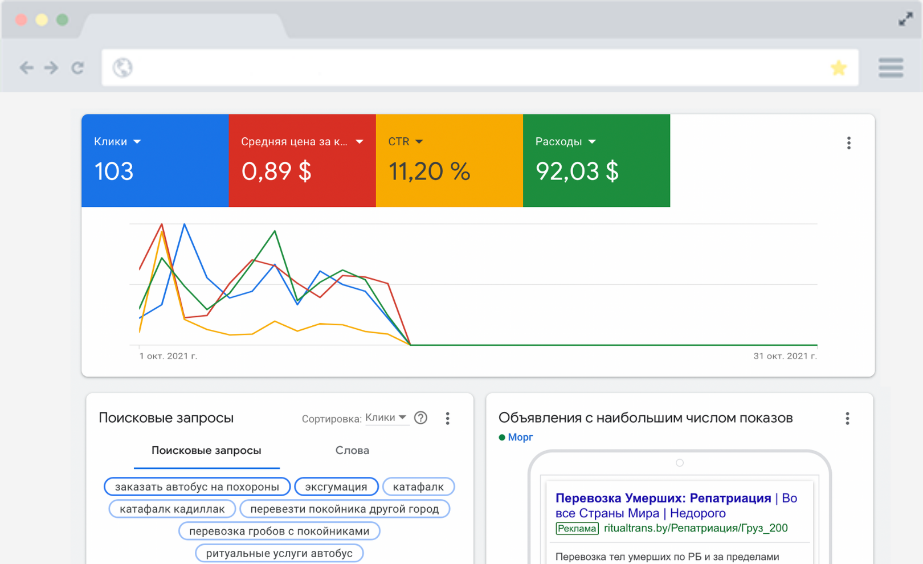
Task: Click ad description Перевозка тел умерших по РБ
Action: point(667,557)
